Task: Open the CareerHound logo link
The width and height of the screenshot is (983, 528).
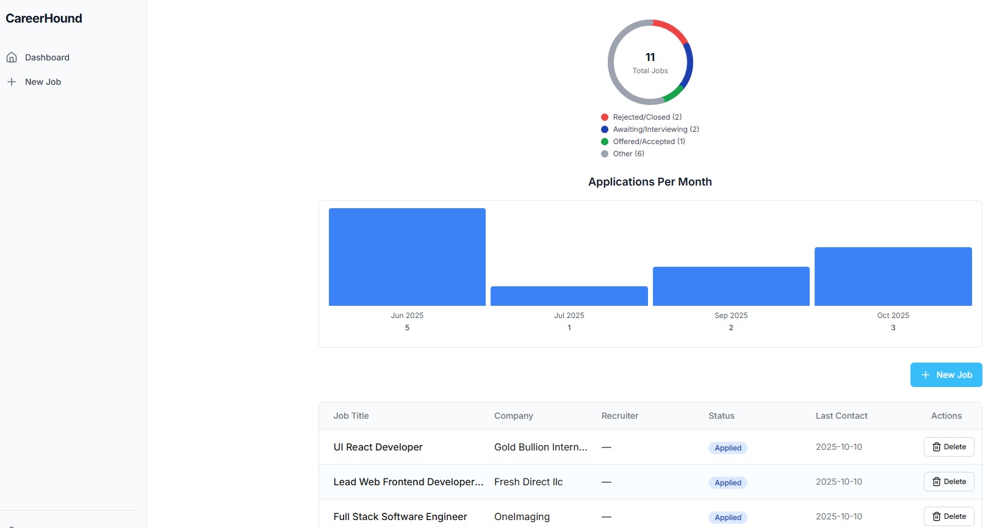Action: pyautogui.click(x=44, y=18)
